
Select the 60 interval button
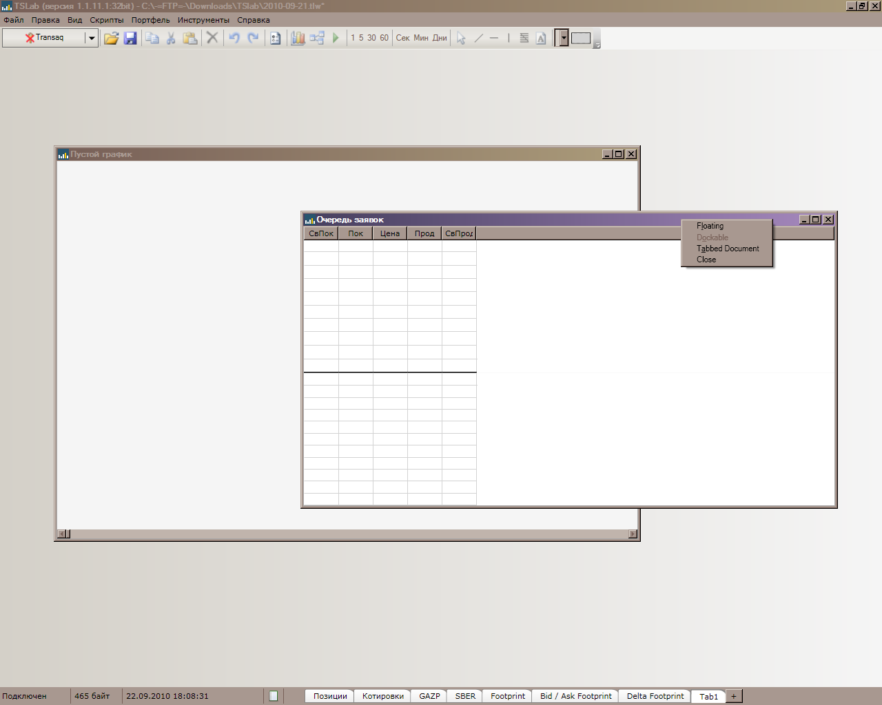tap(384, 38)
